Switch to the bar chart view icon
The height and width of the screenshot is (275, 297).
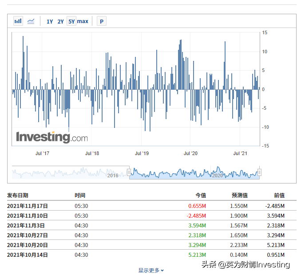18,21
